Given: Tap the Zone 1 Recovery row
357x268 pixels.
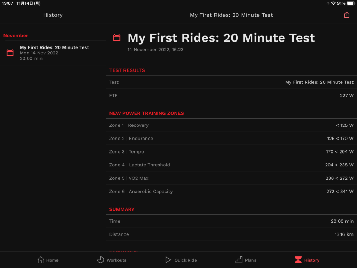Looking at the screenshot, I should pyautogui.click(x=231, y=125).
